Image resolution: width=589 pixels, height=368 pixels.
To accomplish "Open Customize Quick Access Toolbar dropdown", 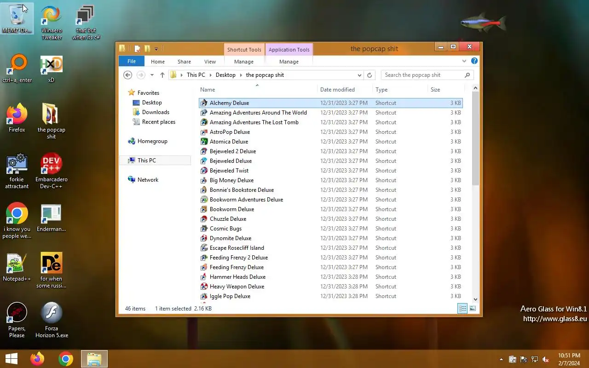I will click(x=156, y=49).
